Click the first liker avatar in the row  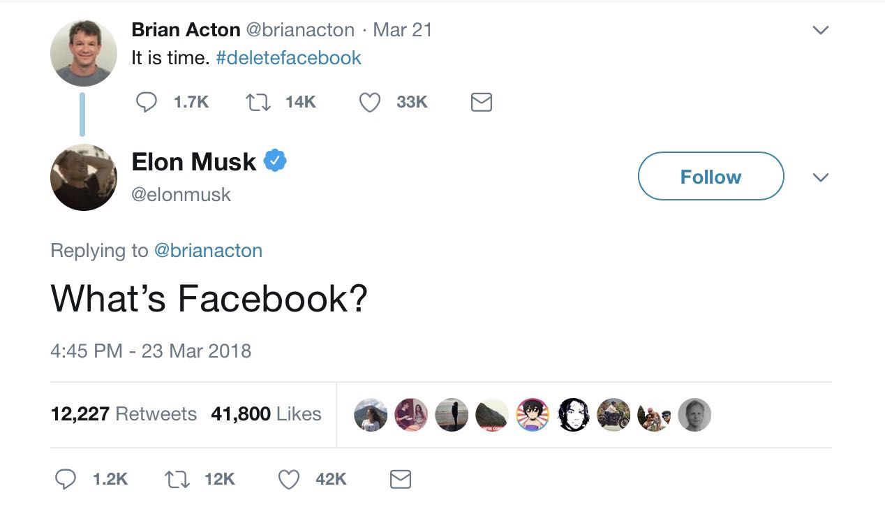(x=371, y=415)
